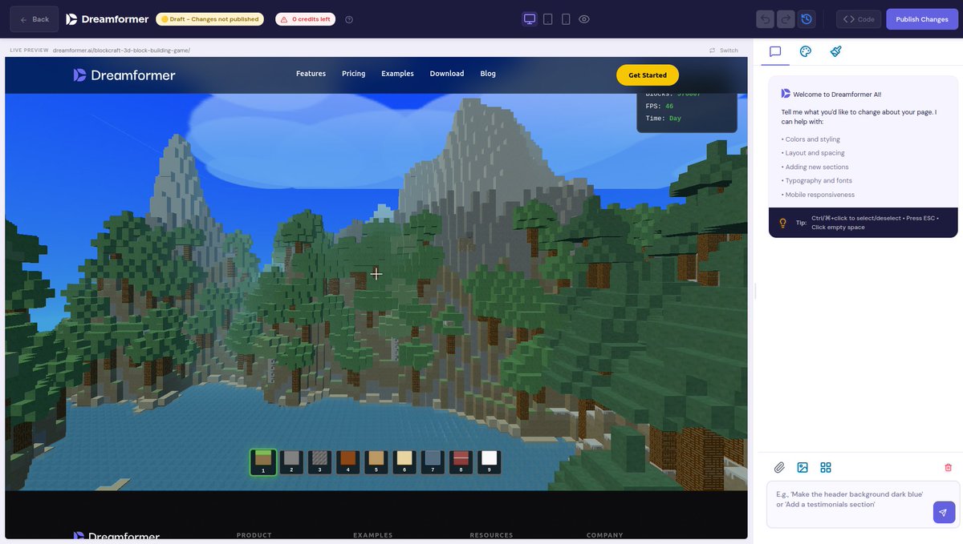This screenshot has height=544, width=963.
Task: Switch to desktop preview mode
Action: coord(530,19)
